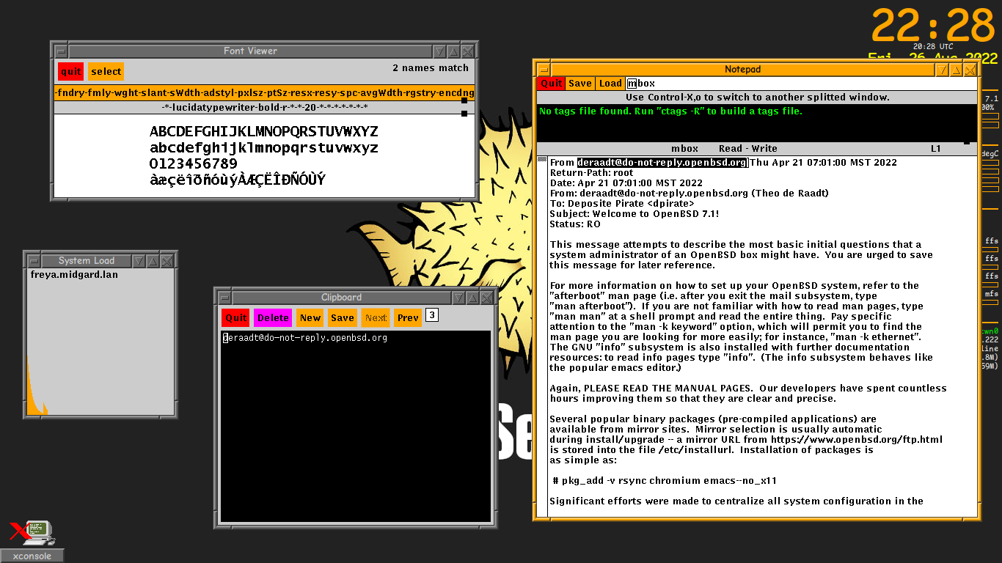Open the Font Viewer window menu button

coord(61,51)
